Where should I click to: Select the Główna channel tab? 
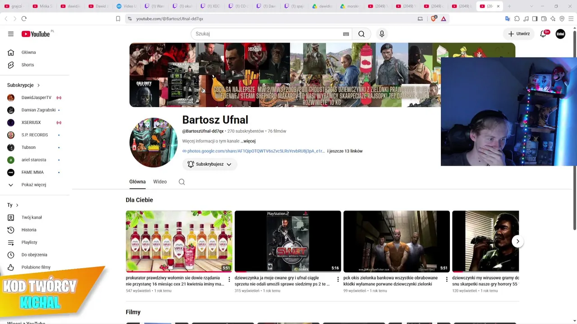137,182
